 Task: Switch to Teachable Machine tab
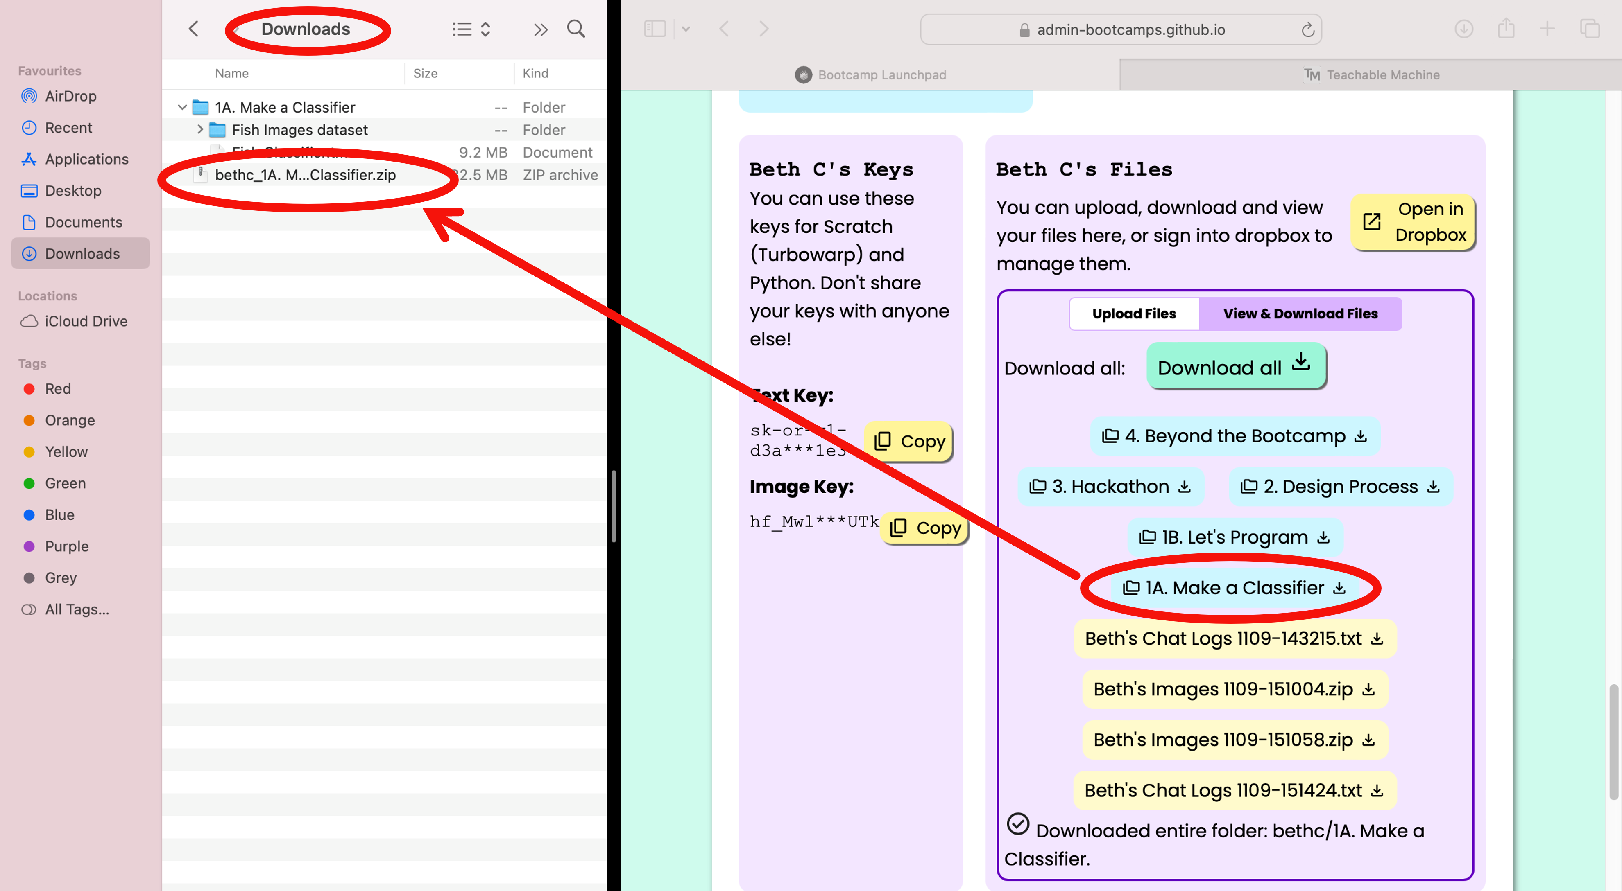pos(1371,75)
